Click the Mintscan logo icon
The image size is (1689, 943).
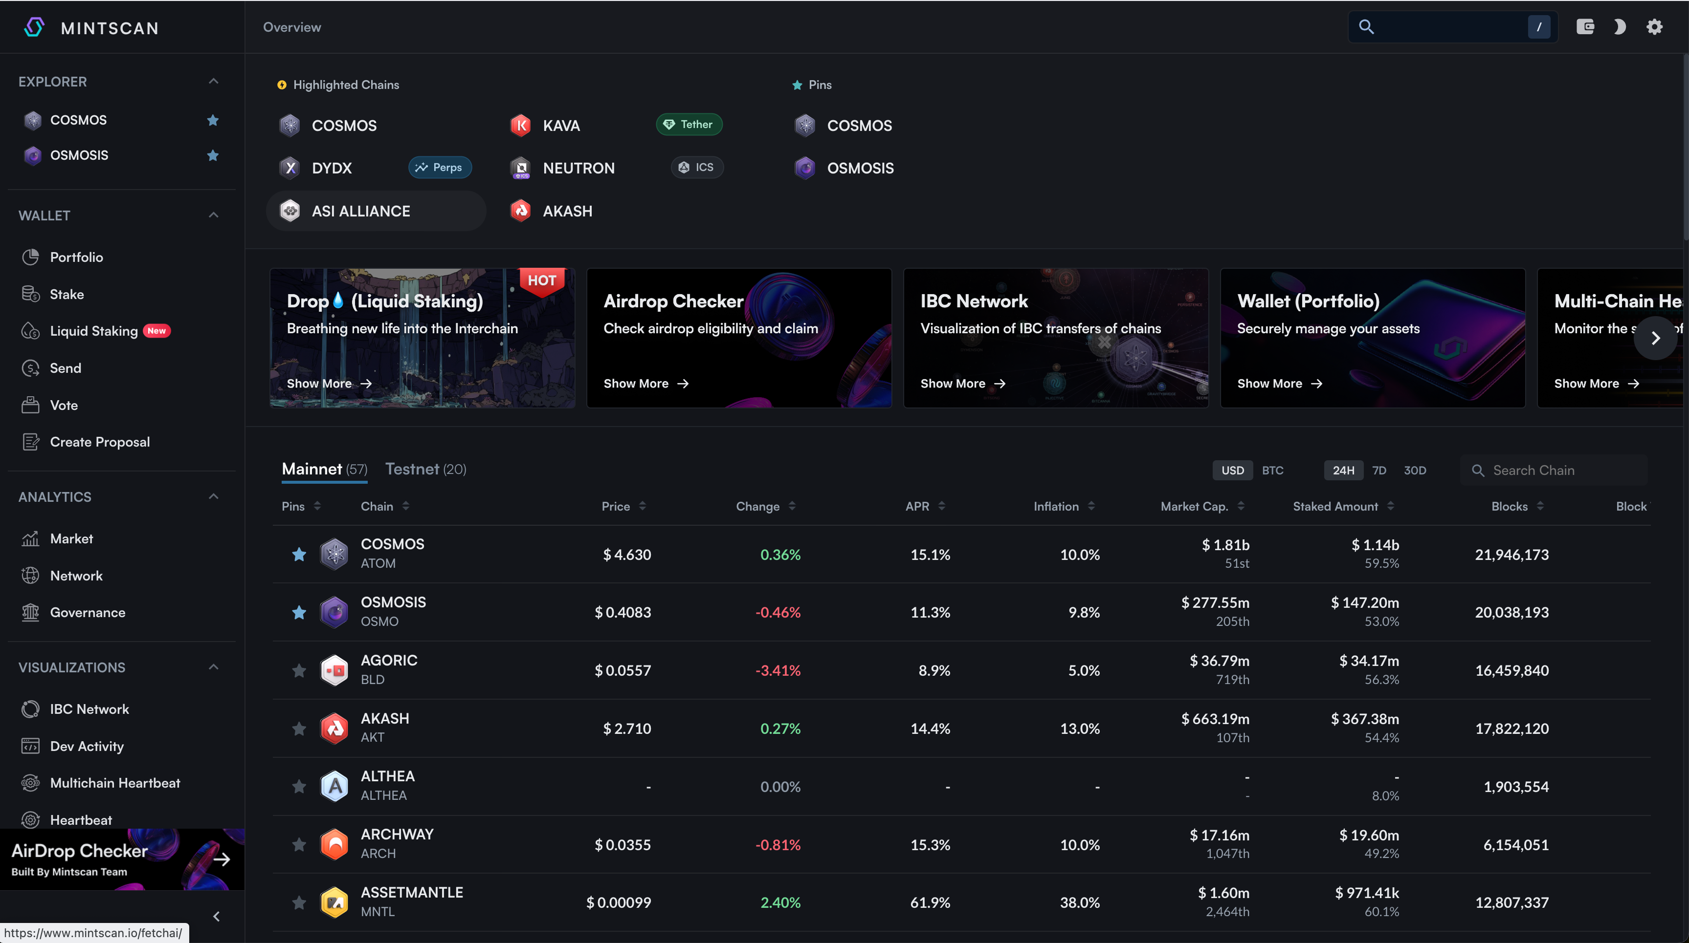34,27
